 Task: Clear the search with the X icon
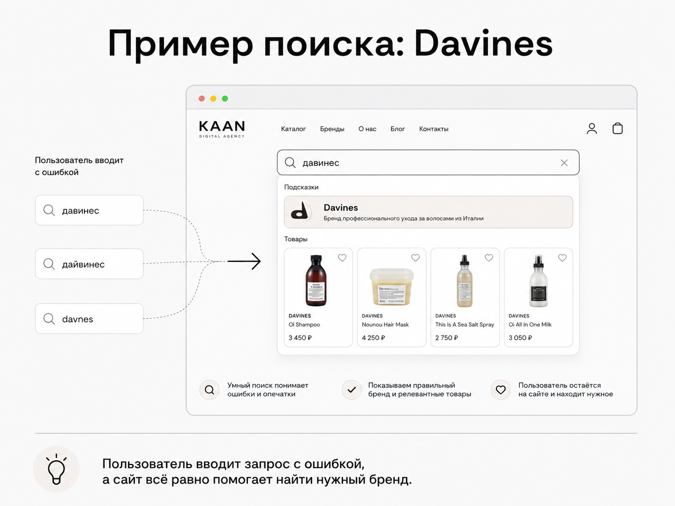[x=564, y=163]
